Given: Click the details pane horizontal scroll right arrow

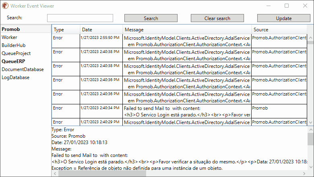Looking at the screenshot, I should tap(304, 173).
